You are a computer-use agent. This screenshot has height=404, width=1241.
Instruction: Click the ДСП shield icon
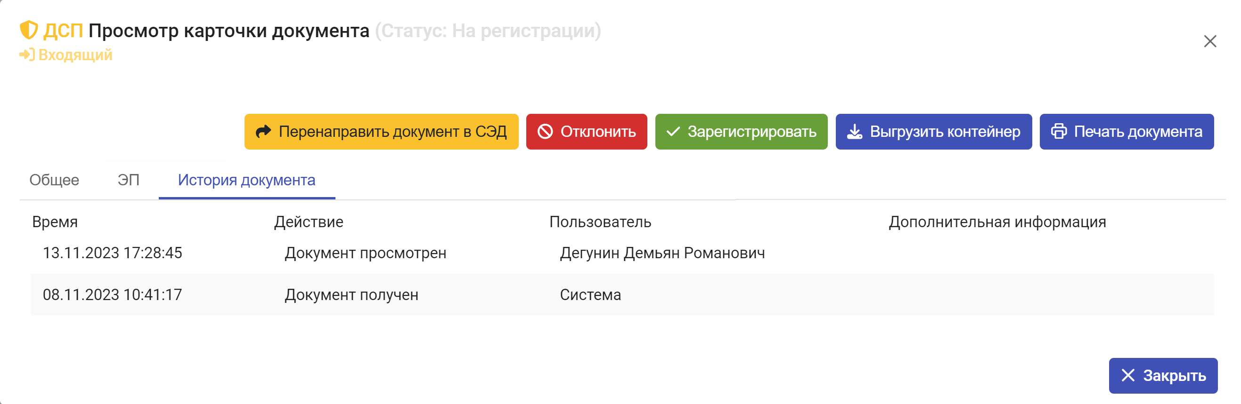click(x=28, y=30)
